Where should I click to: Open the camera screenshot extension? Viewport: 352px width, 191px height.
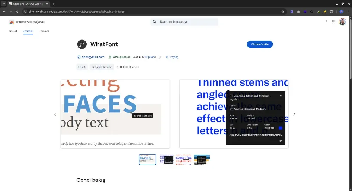tap(298, 12)
